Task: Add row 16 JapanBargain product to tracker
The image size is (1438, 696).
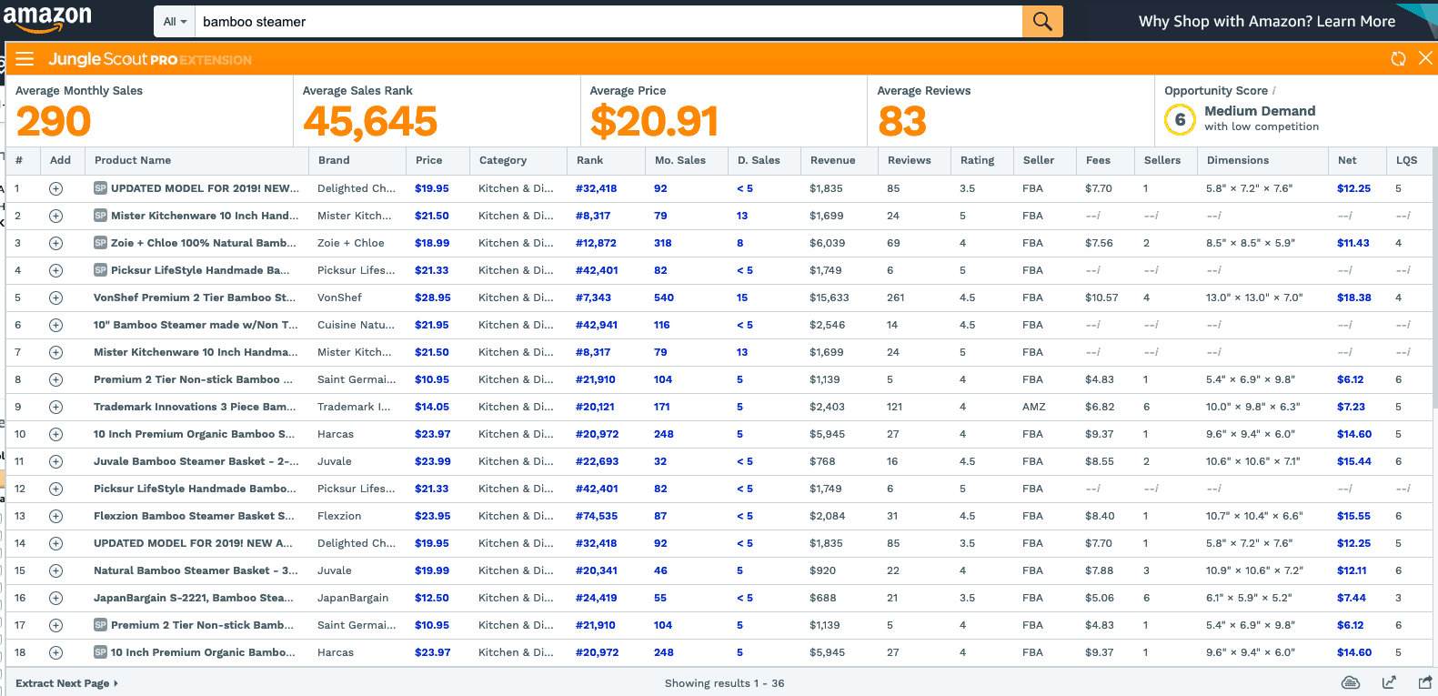Action: tap(55, 598)
